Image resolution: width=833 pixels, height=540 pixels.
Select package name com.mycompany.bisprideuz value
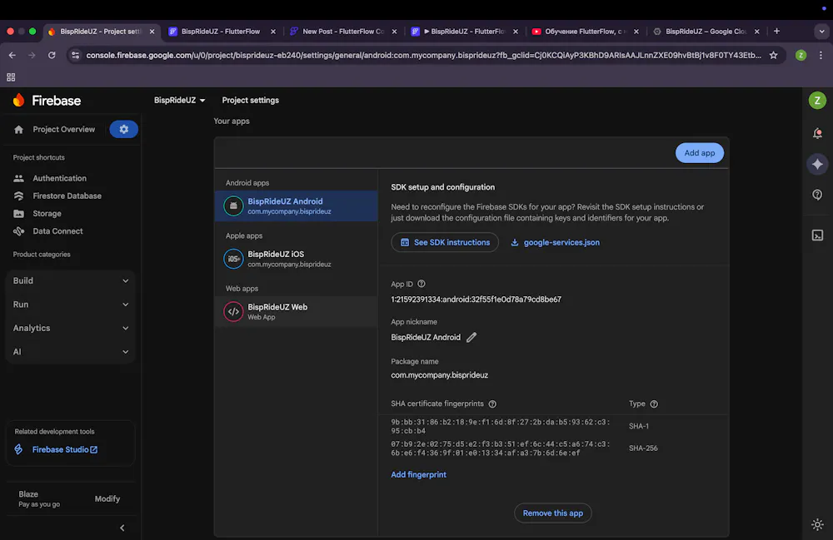(439, 375)
